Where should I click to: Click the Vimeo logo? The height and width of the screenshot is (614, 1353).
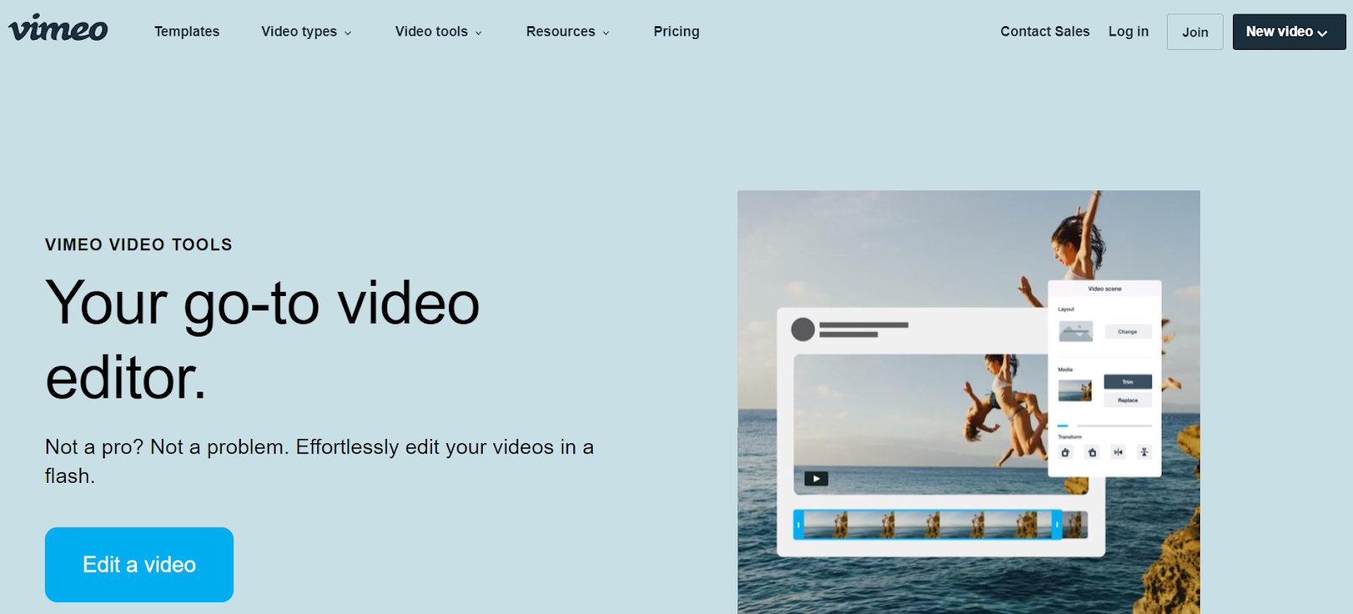click(58, 29)
